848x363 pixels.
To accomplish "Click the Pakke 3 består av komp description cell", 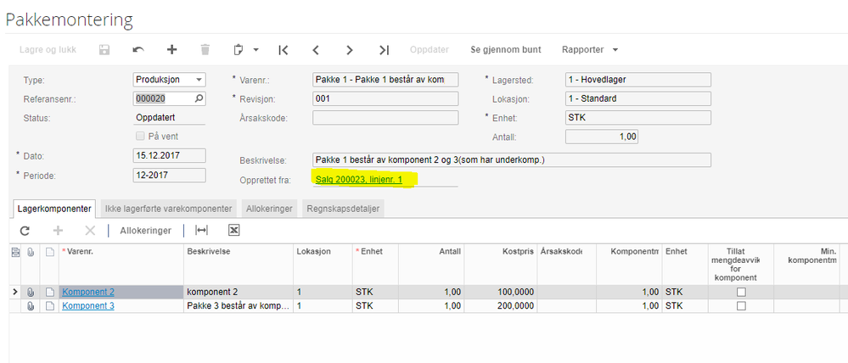I will pyautogui.click(x=239, y=305).
